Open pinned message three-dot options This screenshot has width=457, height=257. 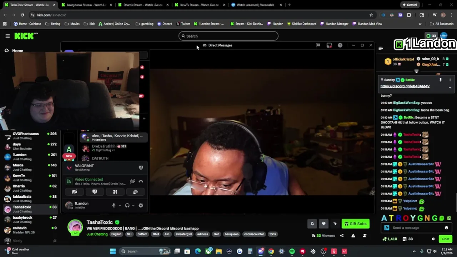pyautogui.click(x=450, y=80)
